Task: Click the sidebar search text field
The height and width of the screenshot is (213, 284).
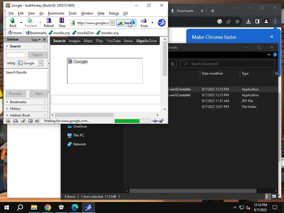Action: pyautogui.click(x=16, y=55)
